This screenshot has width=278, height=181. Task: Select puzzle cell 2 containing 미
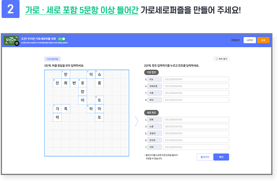(91, 74)
